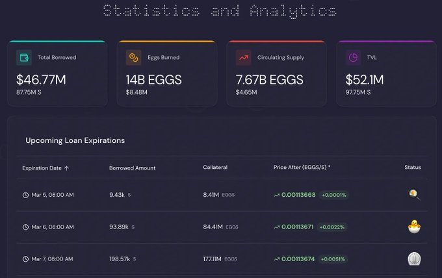Click the clock icon beside Mar 6 expiration
Viewport: 442px width, 278px height.
click(x=25, y=227)
